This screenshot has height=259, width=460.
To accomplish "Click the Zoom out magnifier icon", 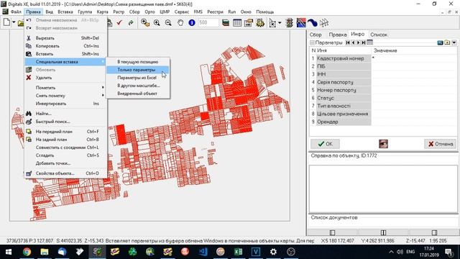I will pos(168,22).
